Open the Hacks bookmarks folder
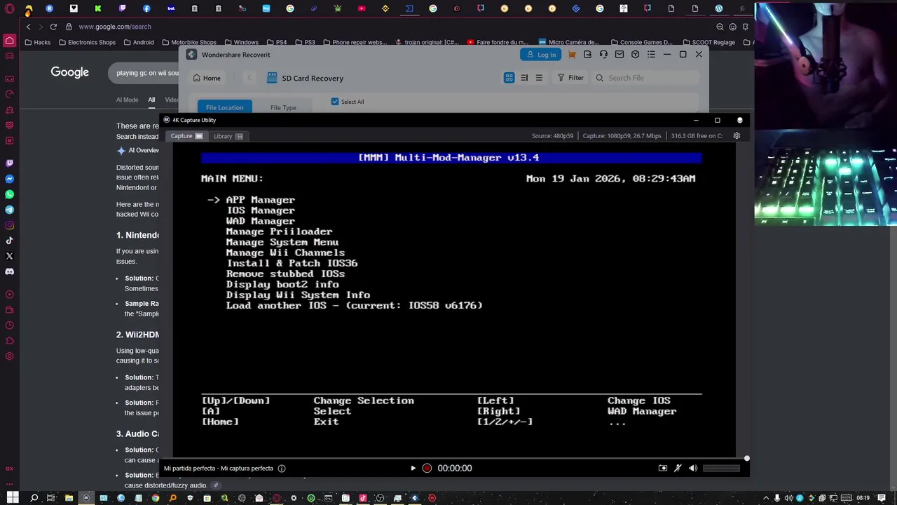 tap(37, 42)
